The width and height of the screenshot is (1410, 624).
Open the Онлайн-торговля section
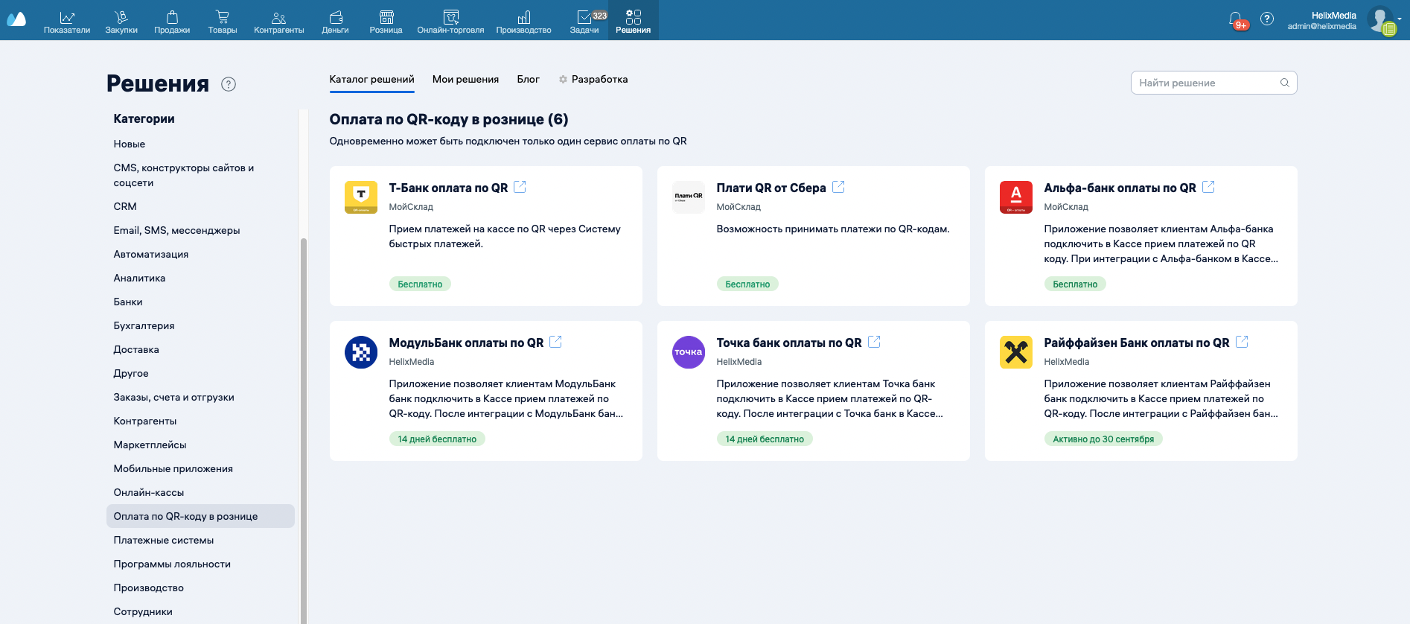pos(451,21)
